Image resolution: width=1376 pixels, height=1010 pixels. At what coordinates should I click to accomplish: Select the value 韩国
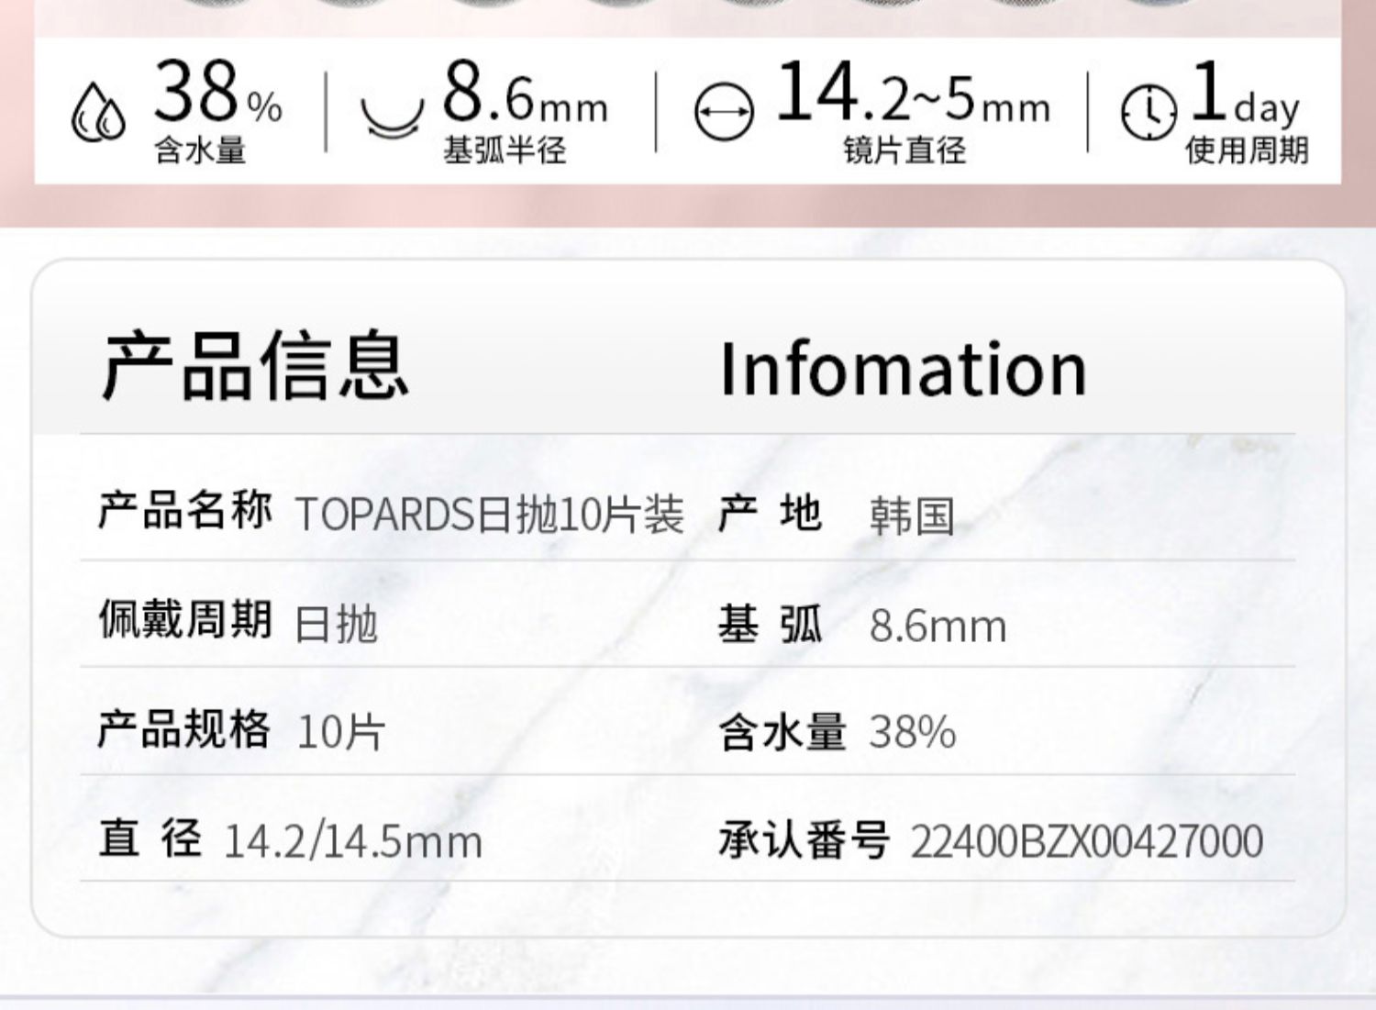(x=912, y=516)
